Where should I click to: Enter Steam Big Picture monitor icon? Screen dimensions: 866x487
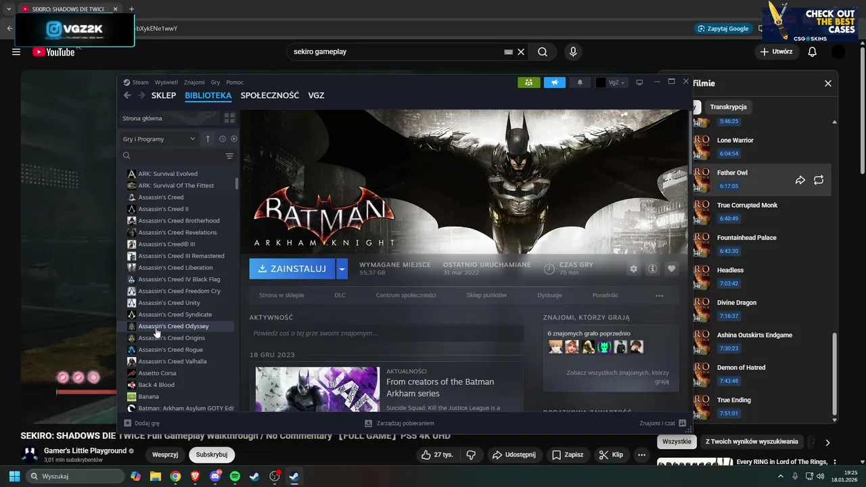(639, 83)
